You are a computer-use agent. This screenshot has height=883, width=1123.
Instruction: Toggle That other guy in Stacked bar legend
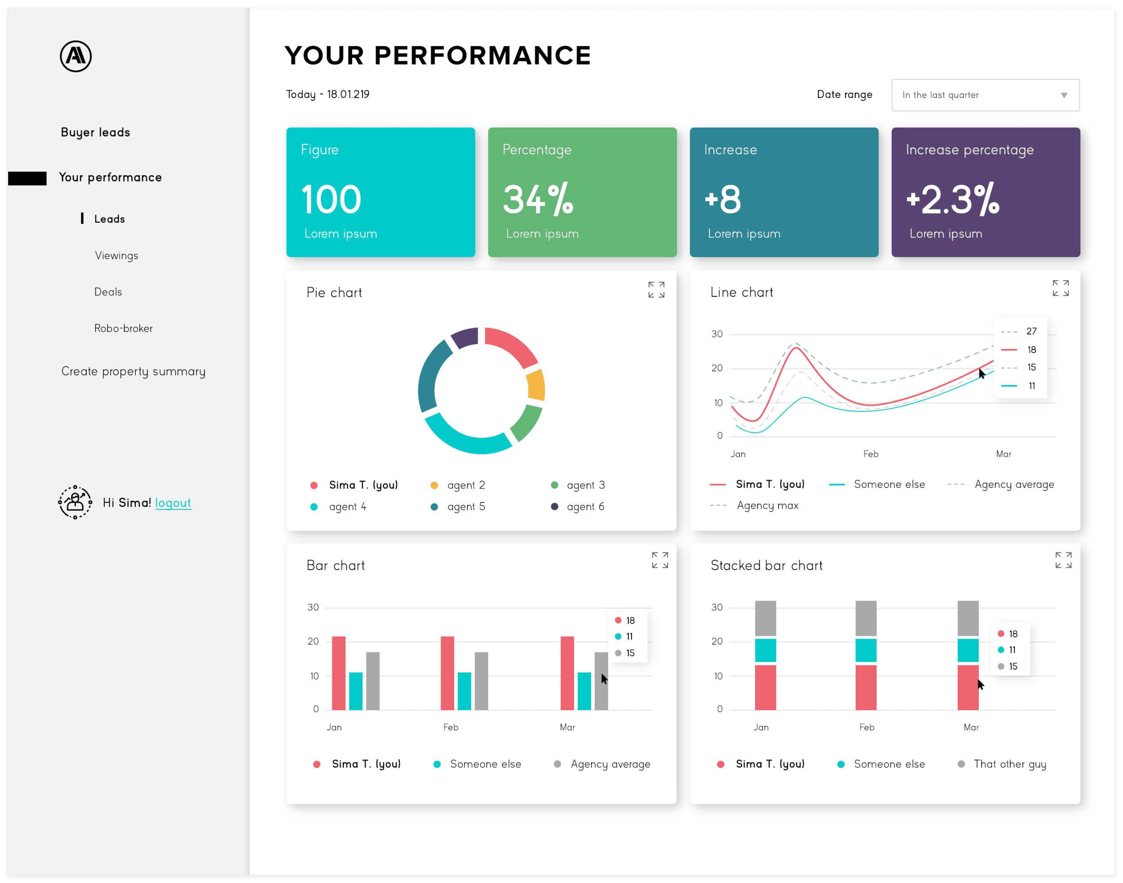[x=1002, y=764]
